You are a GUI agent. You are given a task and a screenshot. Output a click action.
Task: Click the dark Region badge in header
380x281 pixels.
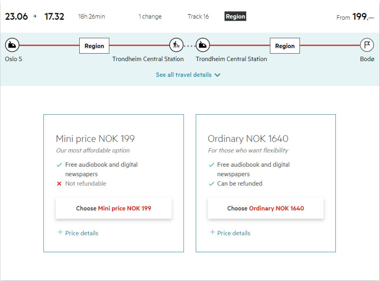(x=235, y=17)
